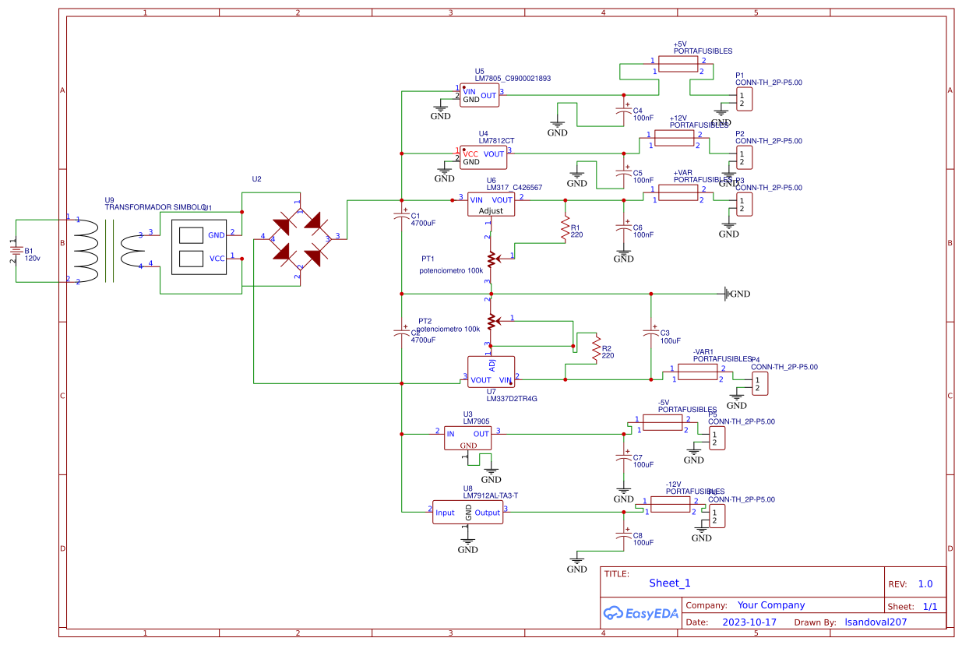Select capacitor C3 100uF symbol
This screenshot has height=645, width=962.
click(x=650, y=332)
